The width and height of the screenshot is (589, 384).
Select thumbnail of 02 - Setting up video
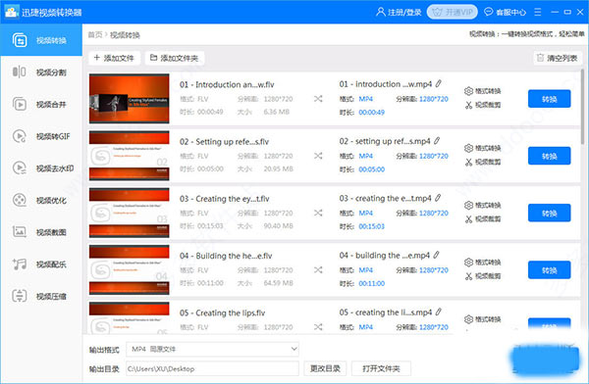(130, 156)
